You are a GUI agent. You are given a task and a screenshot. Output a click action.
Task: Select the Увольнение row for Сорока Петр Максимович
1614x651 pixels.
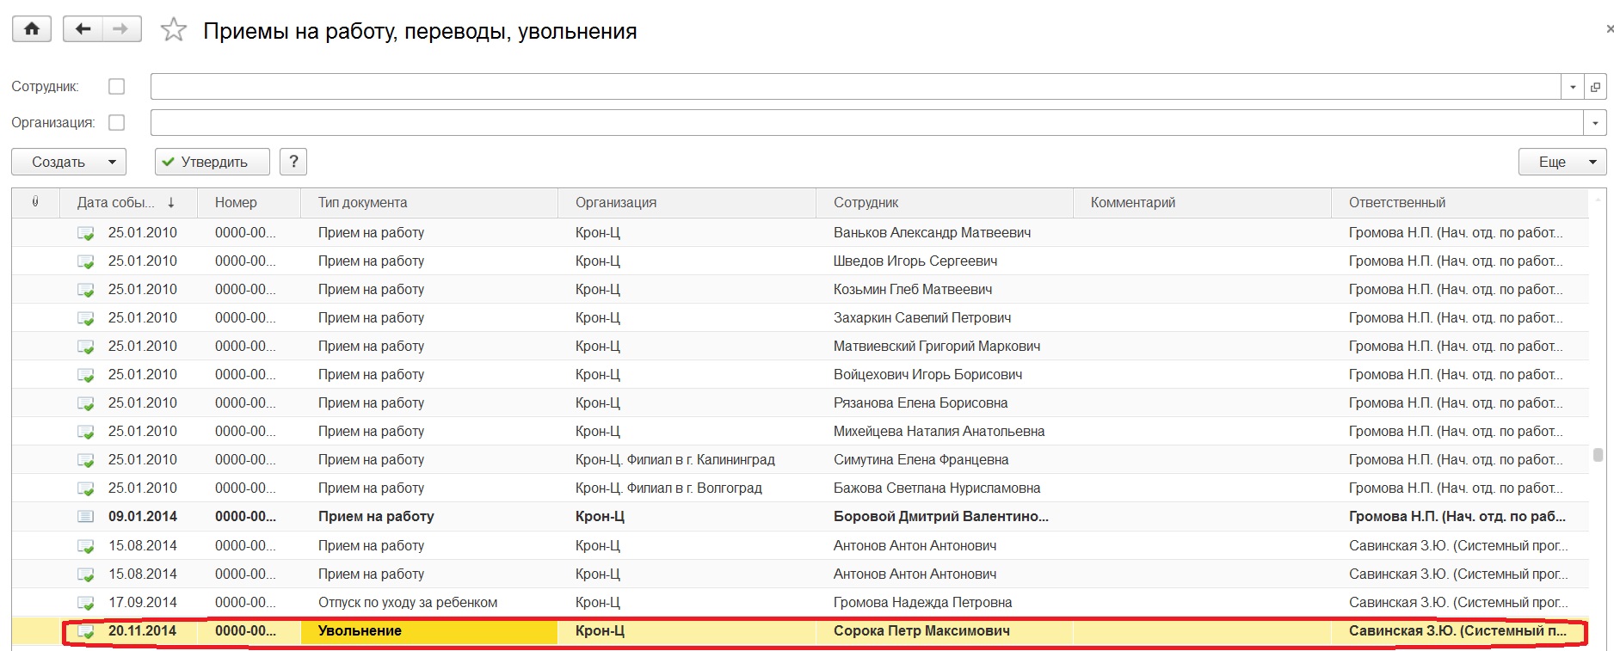coord(921,631)
